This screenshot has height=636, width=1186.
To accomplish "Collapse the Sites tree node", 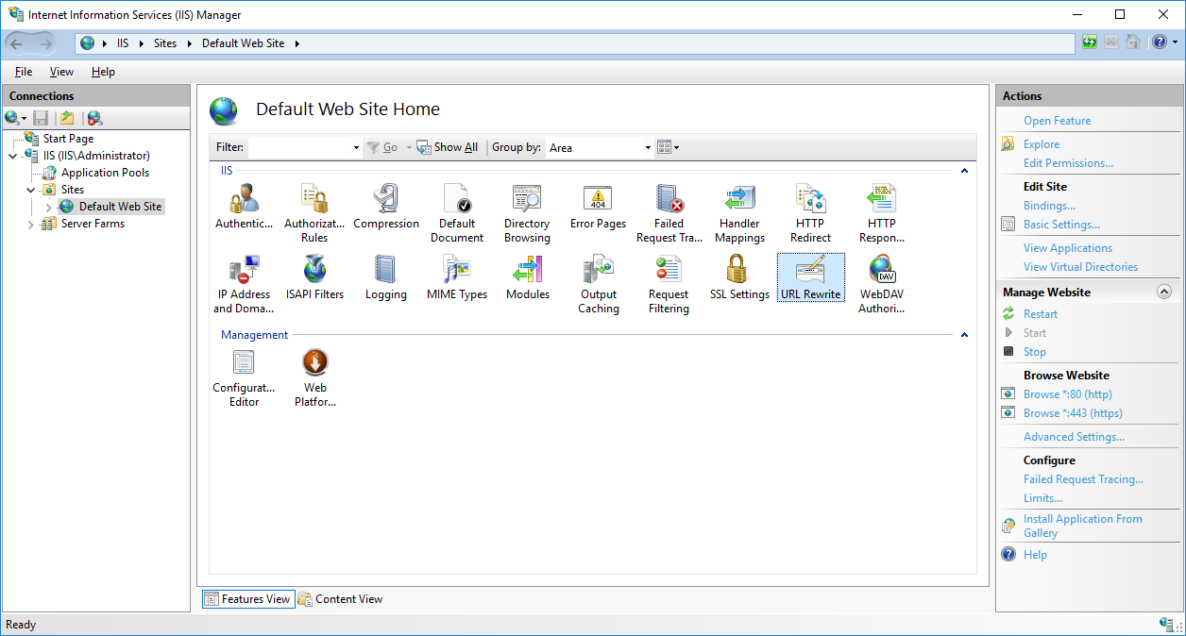I will point(30,190).
